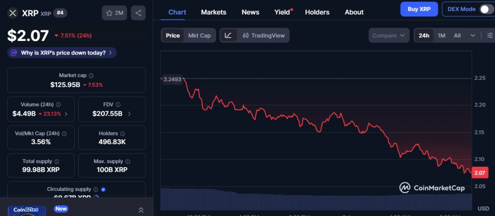Image resolution: width=495 pixels, height=216 pixels.
Task: Open the chart settings sliders icon
Action: pos(490,35)
